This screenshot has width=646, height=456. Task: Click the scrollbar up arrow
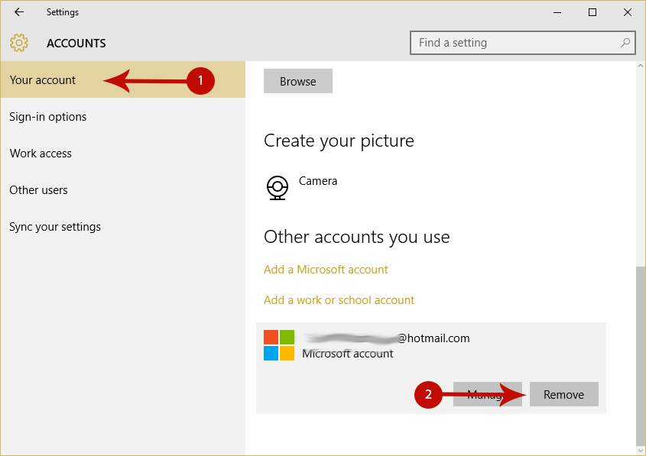(x=640, y=66)
